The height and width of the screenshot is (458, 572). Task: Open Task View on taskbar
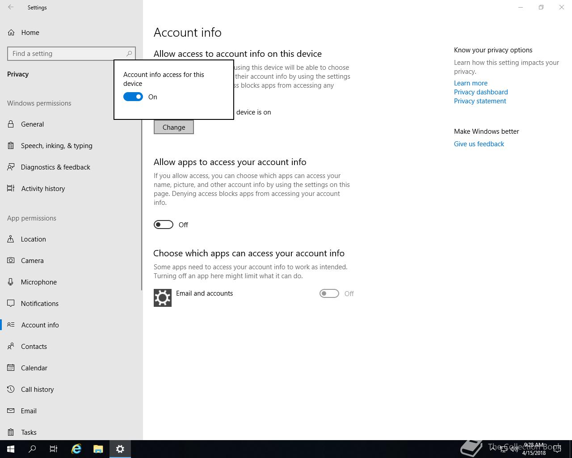click(x=54, y=449)
